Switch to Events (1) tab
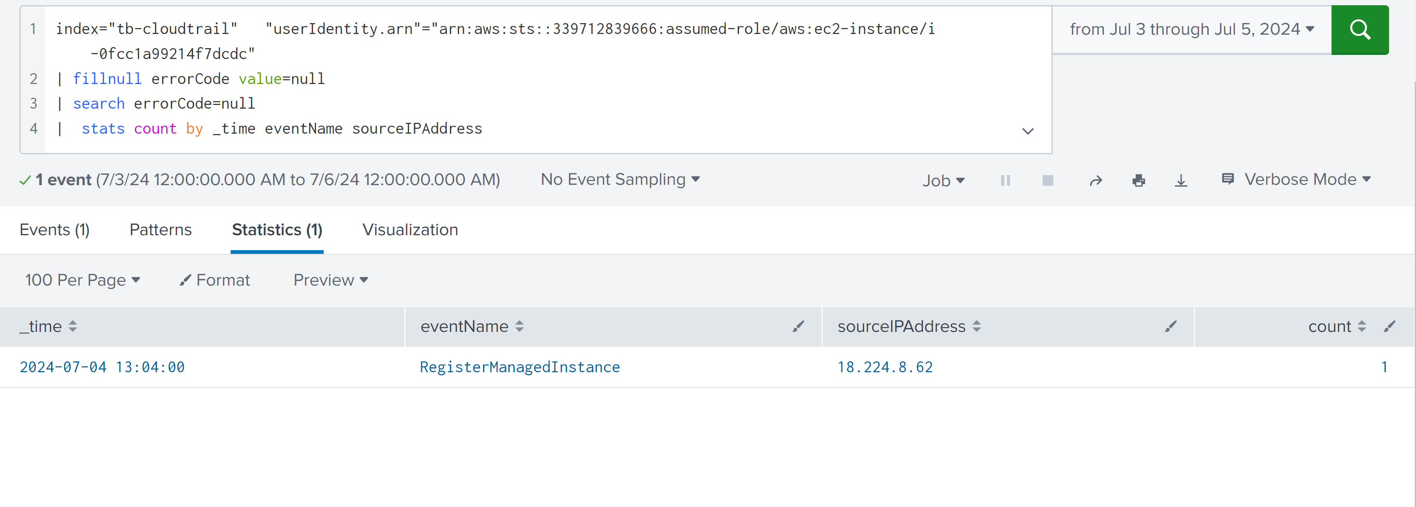Image resolution: width=1416 pixels, height=507 pixels. click(55, 230)
